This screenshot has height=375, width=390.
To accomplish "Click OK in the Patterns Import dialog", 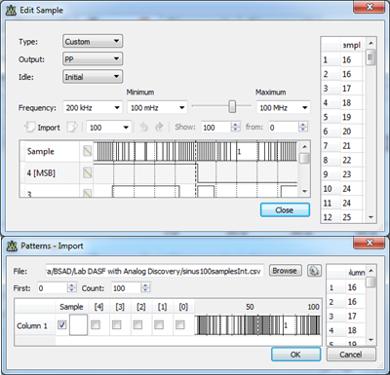I will coord(295,355).
